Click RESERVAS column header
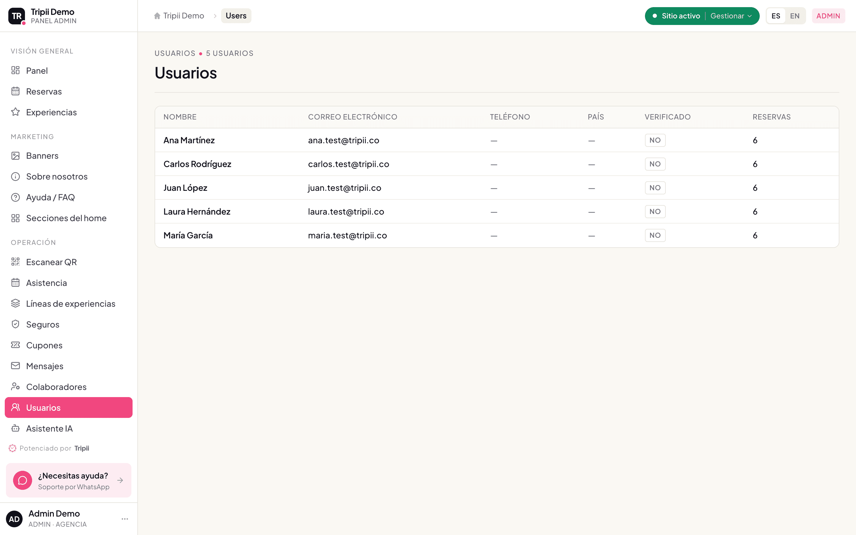The width and height of the screenshot is (856, 535). point(772,117)
